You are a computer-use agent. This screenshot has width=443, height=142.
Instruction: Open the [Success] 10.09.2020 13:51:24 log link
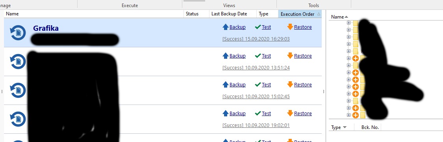tap(256, 68)
